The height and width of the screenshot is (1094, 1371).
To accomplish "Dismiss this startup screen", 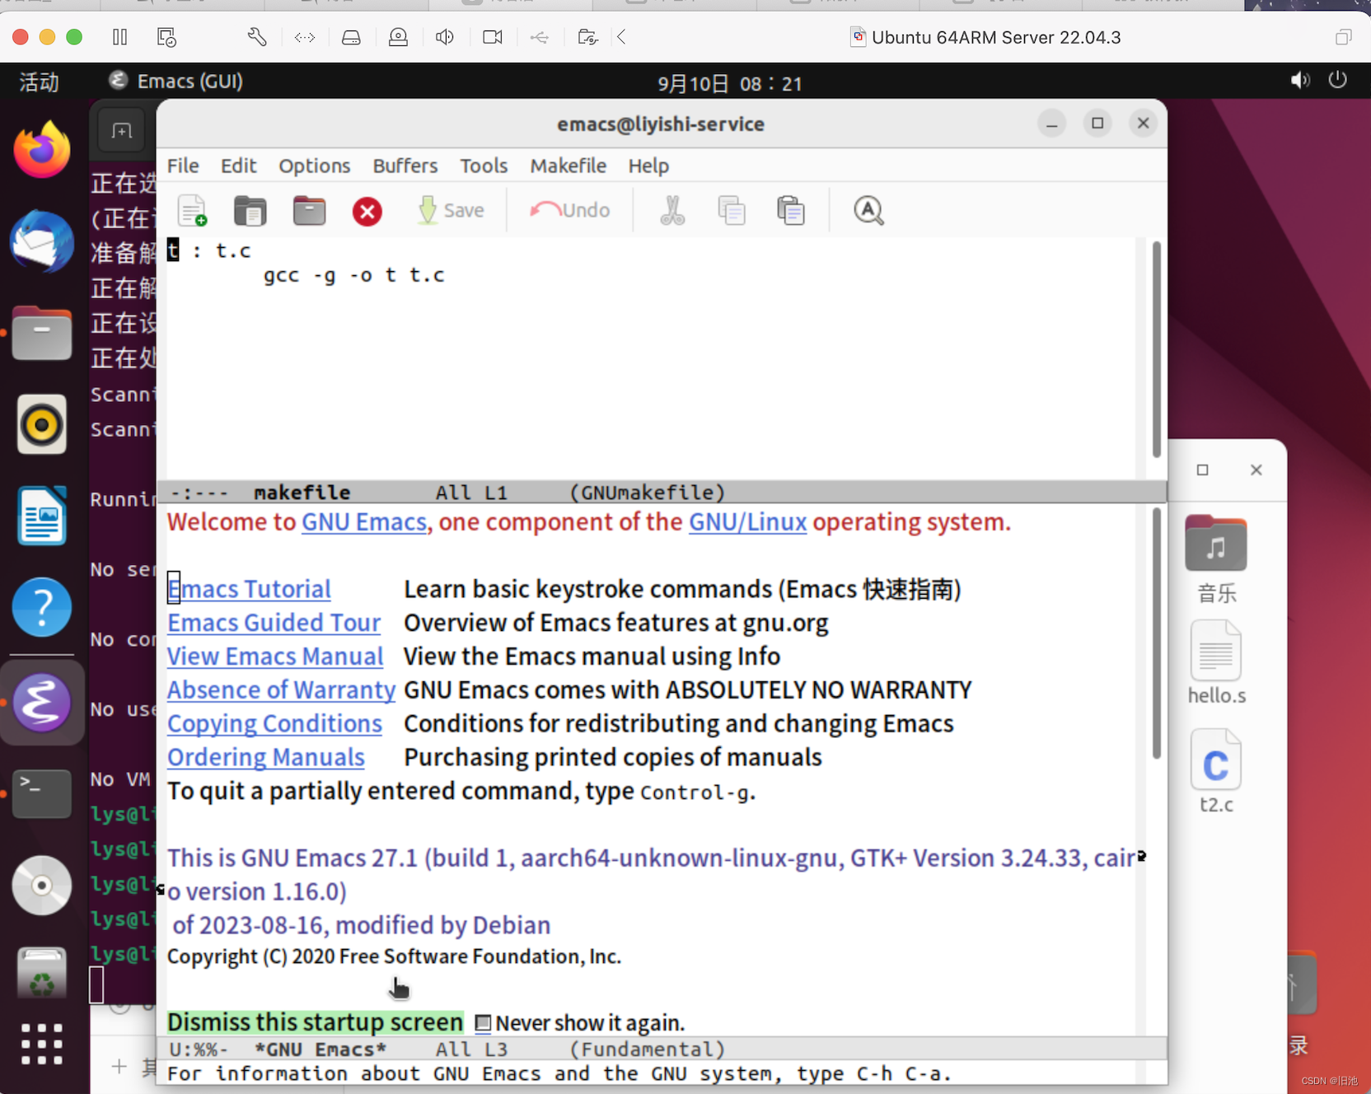I will (x=315, y=1022).
